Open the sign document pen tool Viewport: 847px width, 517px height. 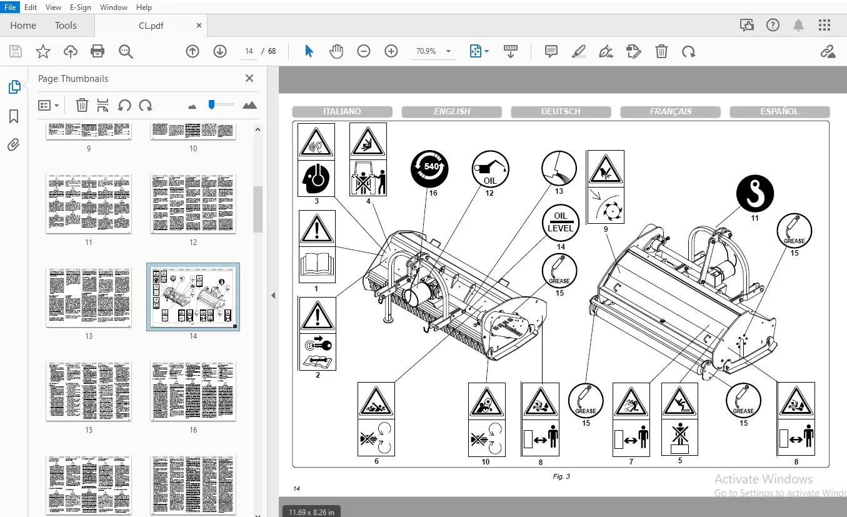pos(606,51)
